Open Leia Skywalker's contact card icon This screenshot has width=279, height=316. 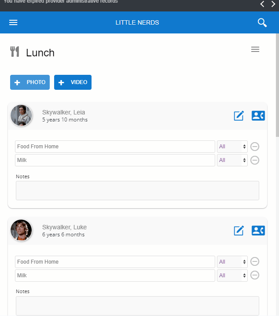[x=258, y=116]
